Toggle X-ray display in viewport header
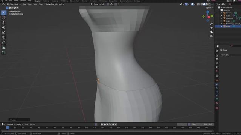The width and height of the screenshot is (241, 135). (x=198, y=4)
